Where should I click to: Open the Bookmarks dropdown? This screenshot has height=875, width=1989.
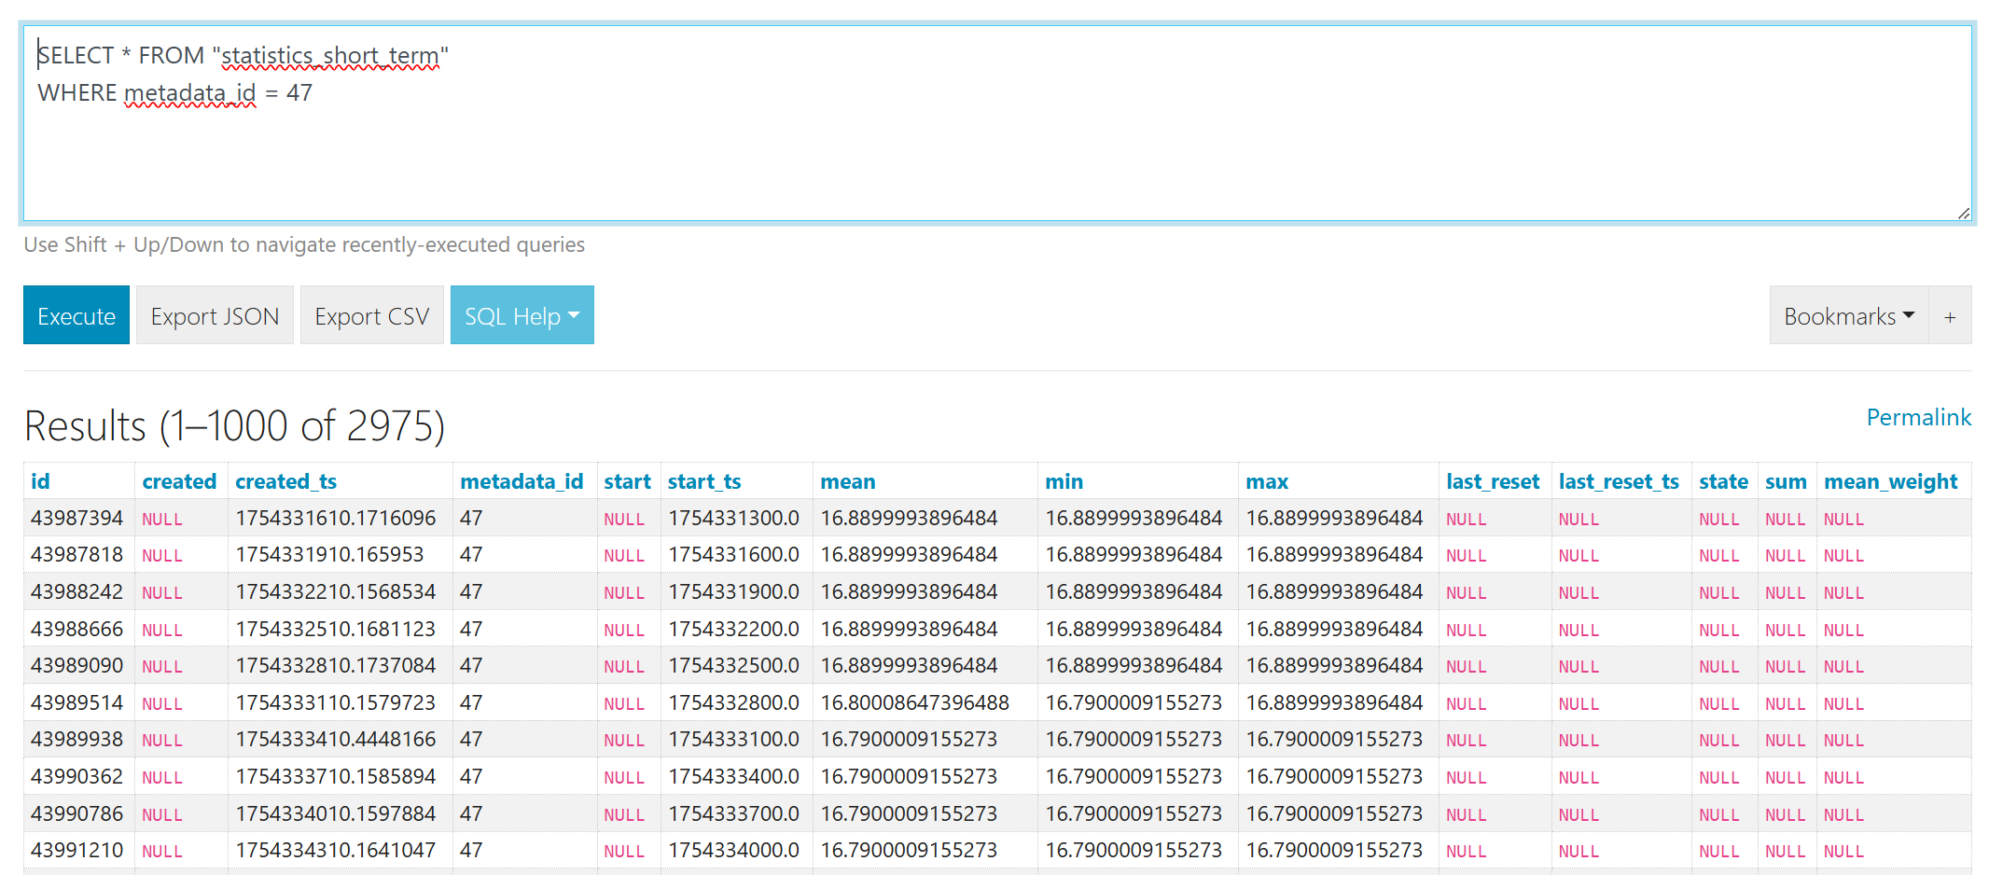click(x=1846, y=314)
